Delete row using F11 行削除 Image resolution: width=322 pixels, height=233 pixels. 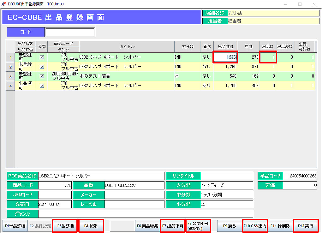pos(280,226)
